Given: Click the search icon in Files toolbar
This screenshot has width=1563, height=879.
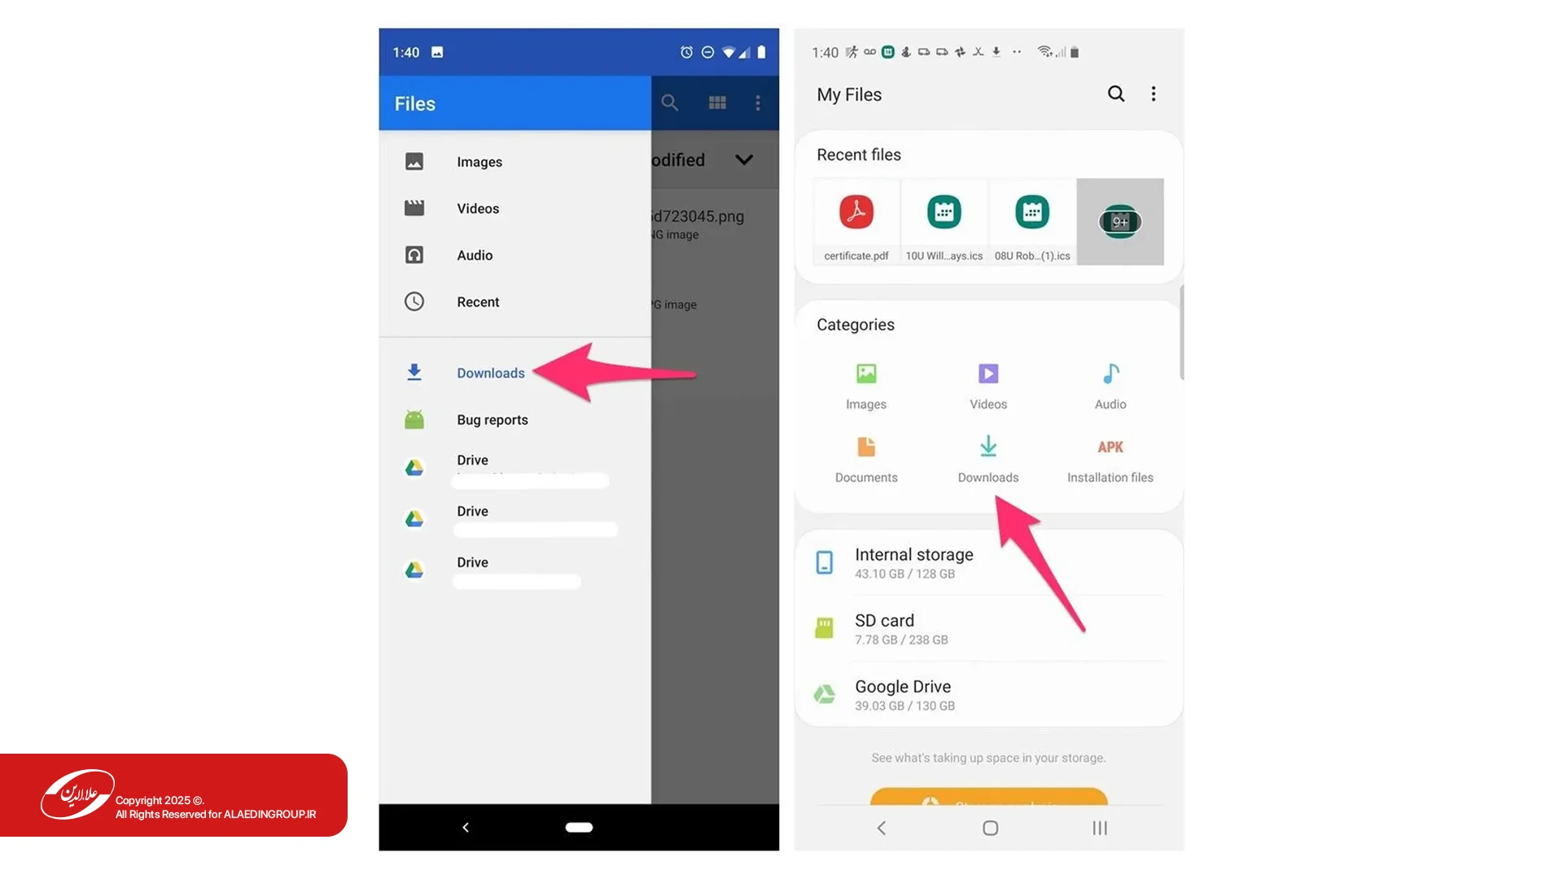Looking at the screenshot, I should [669, 103].
